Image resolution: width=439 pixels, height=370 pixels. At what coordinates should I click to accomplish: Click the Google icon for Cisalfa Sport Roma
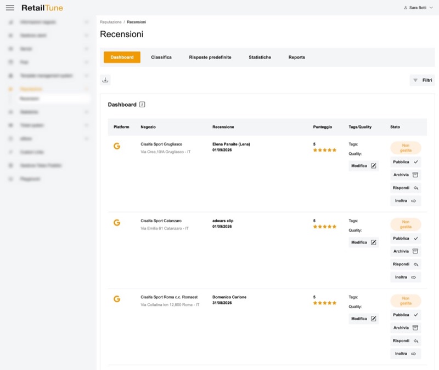tap(117, 299)
